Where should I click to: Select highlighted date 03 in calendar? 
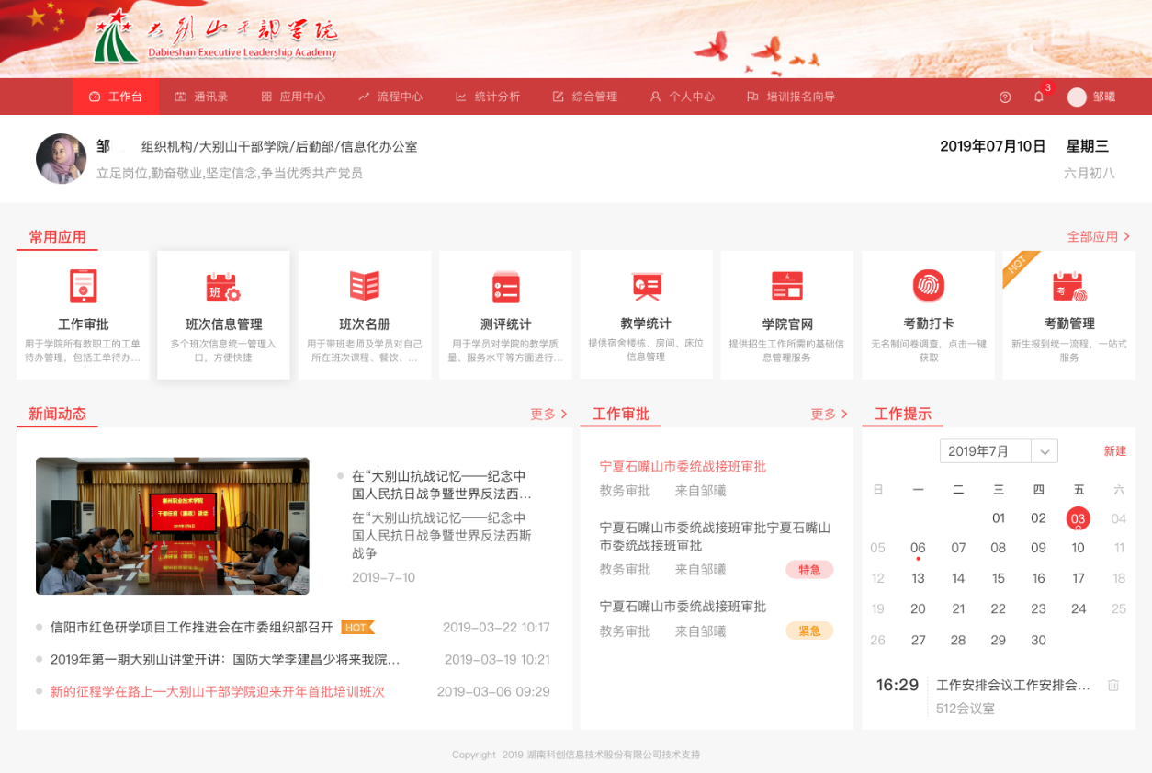pos(1079,518)
